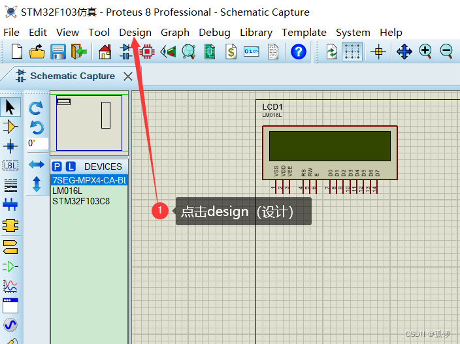The width and height of the screenshot is (460, 344).
Task: Open the Template menu
Action: point(304,33)
